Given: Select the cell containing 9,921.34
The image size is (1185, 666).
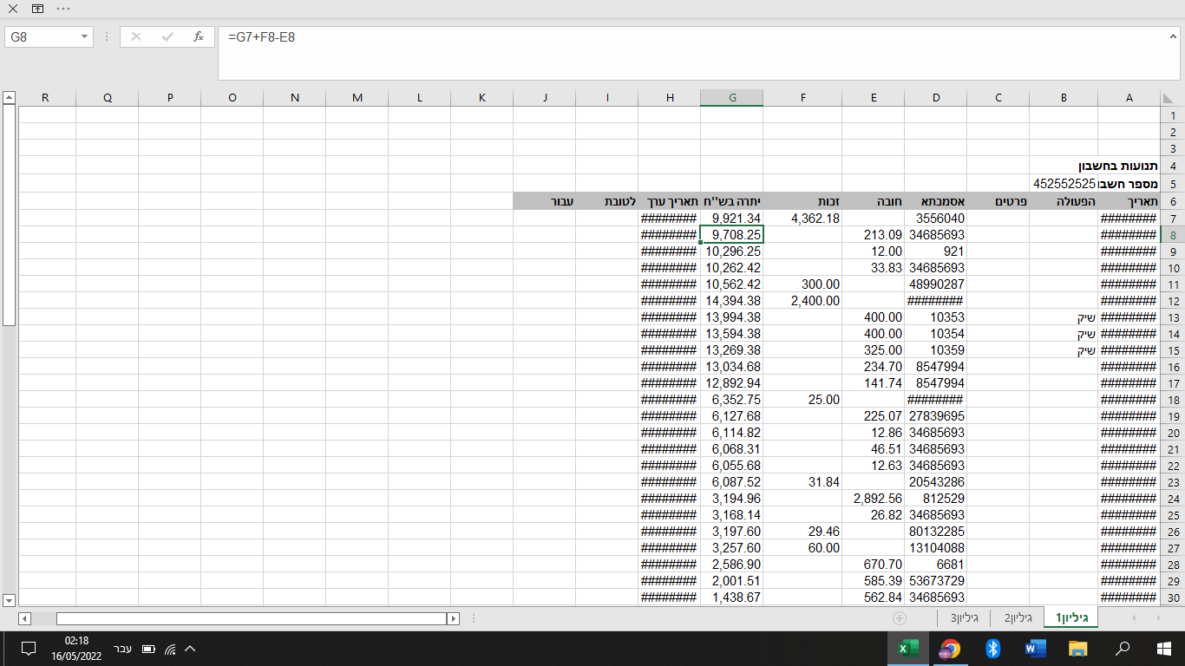Looking at the screenshot, I should point(732,219).
